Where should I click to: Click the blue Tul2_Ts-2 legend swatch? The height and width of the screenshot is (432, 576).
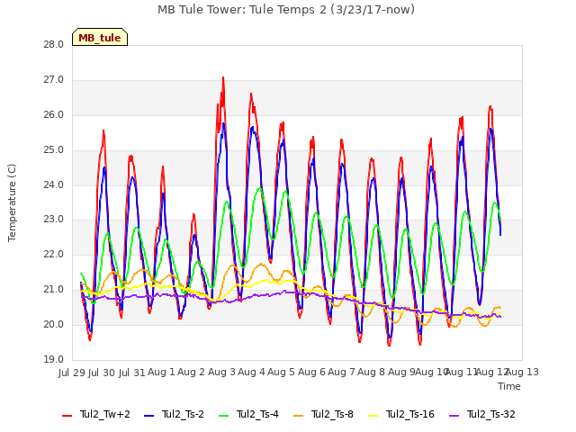pyautogui.click(x=148, y=416)
